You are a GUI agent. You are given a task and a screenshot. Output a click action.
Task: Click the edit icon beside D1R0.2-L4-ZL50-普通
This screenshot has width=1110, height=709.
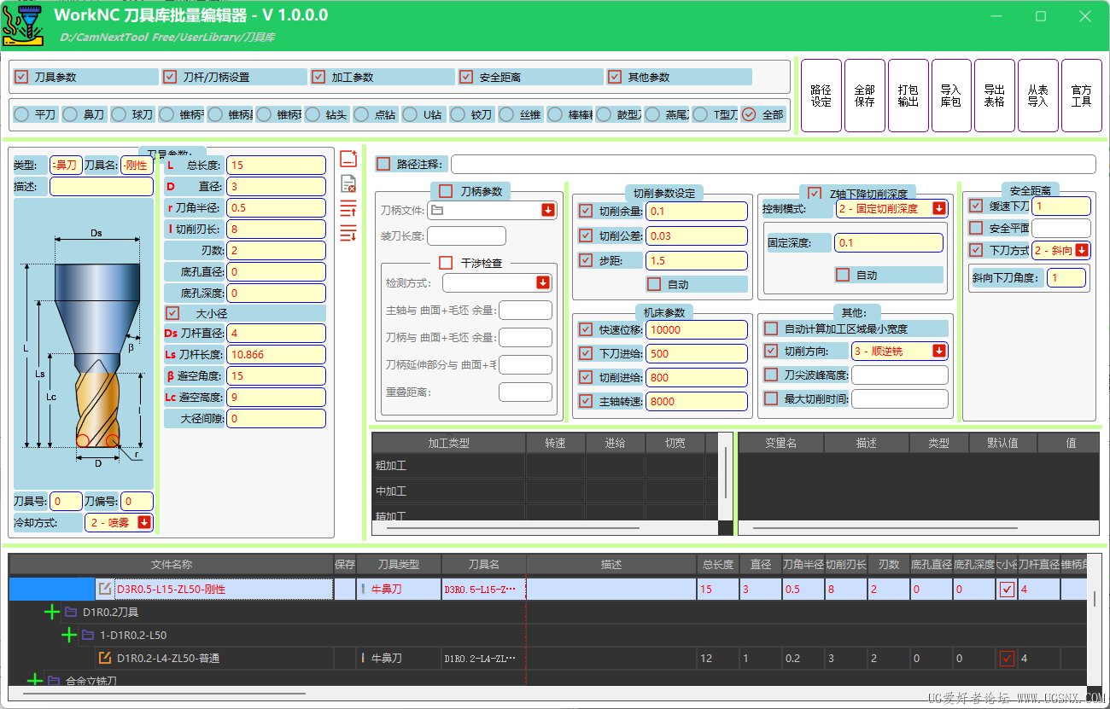click(104, 658)
